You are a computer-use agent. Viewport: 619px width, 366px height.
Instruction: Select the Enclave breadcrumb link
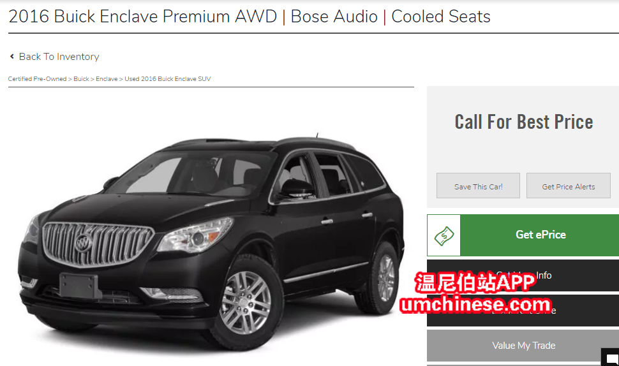pyautogui.click(x=107, y=79)
